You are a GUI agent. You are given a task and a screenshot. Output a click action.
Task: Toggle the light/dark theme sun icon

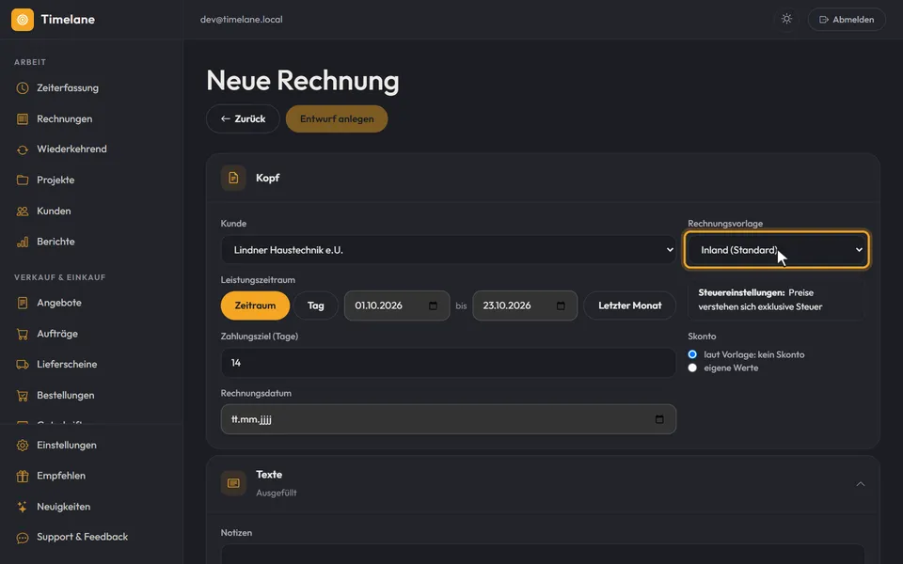coord(786,19)
